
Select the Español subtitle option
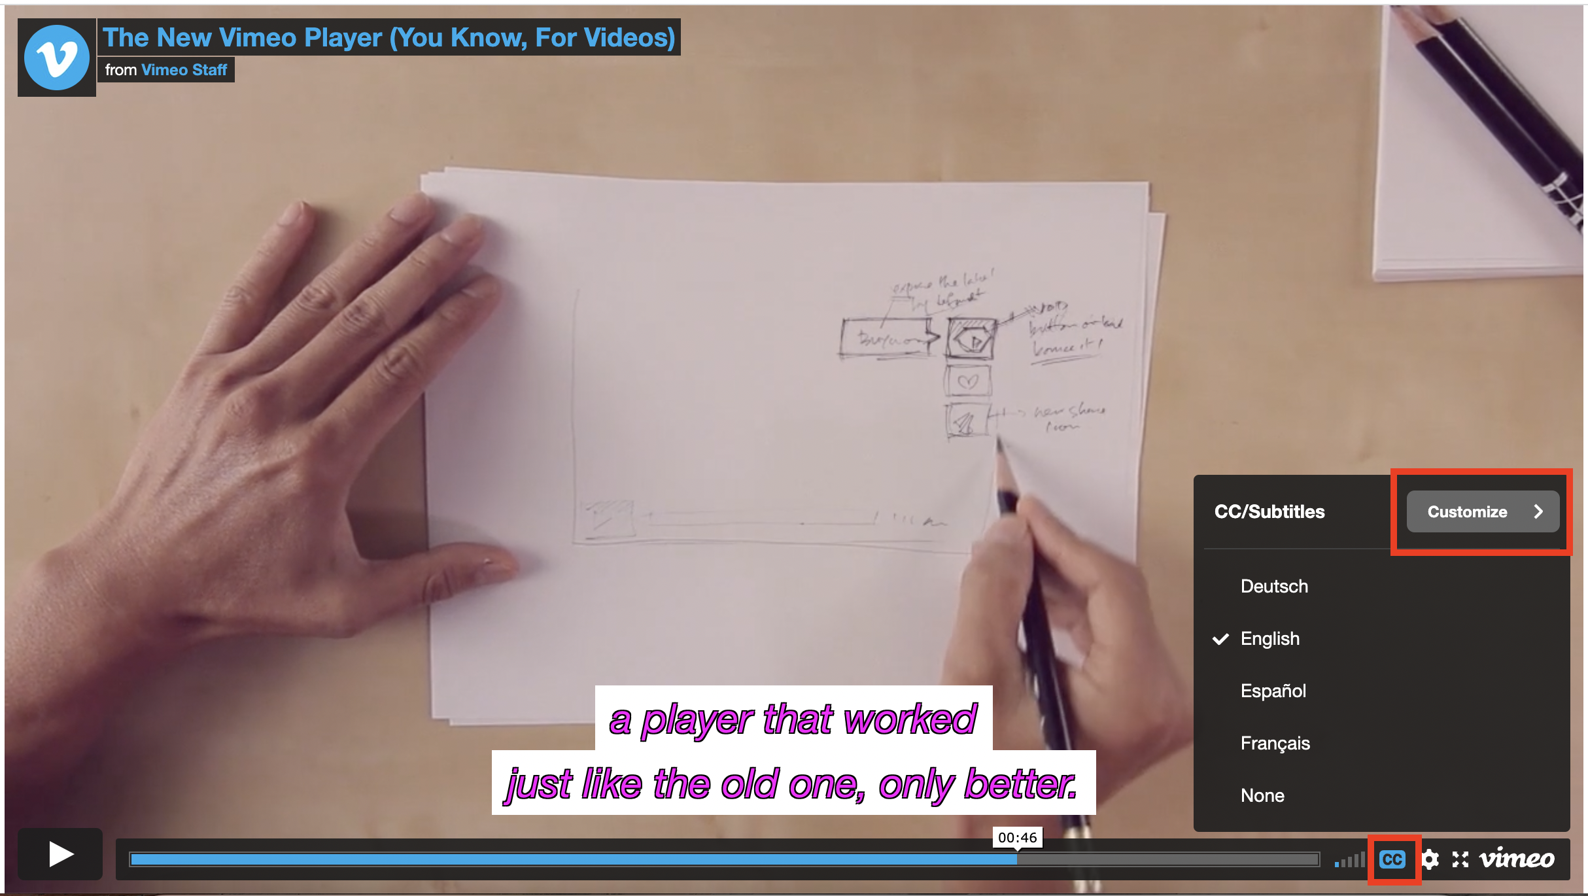click(x=1275, y=690)
